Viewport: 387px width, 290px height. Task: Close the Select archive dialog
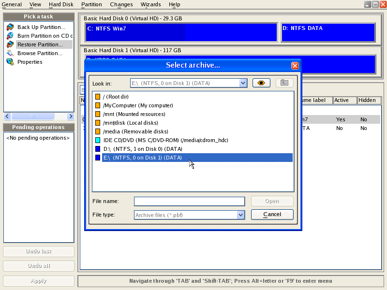[295, 65]
